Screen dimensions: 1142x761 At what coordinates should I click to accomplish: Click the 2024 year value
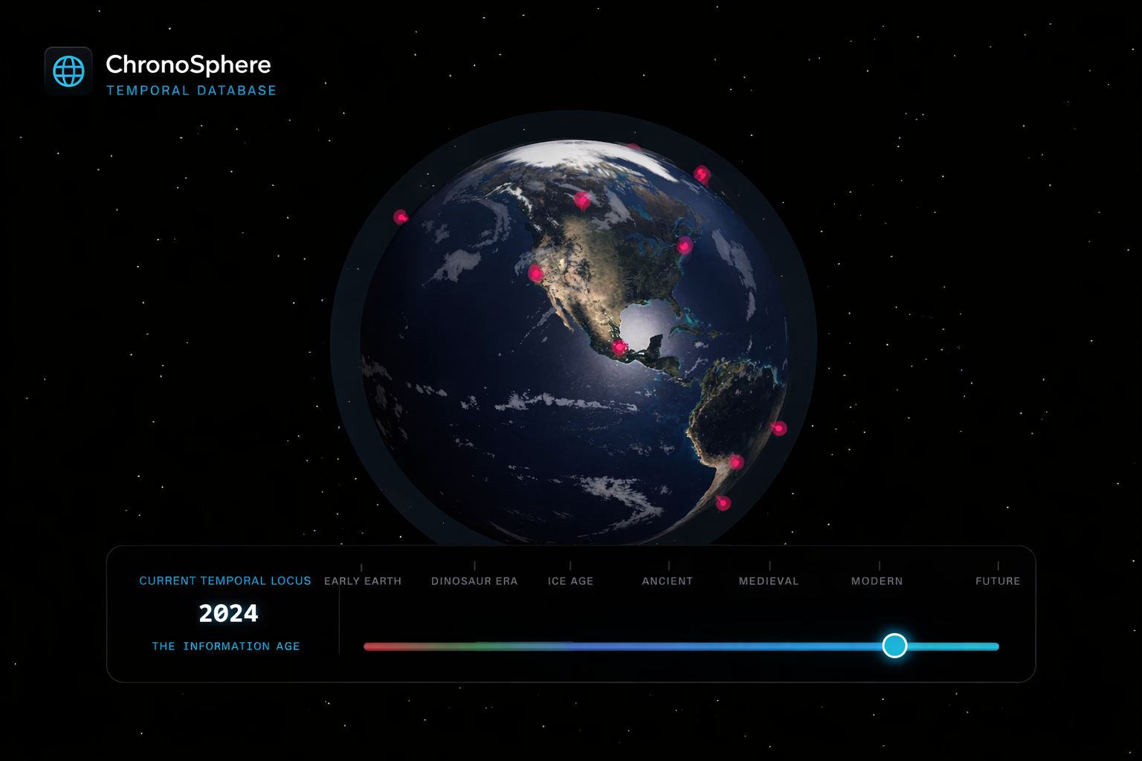pyautogui.click(x=228, y=614)
